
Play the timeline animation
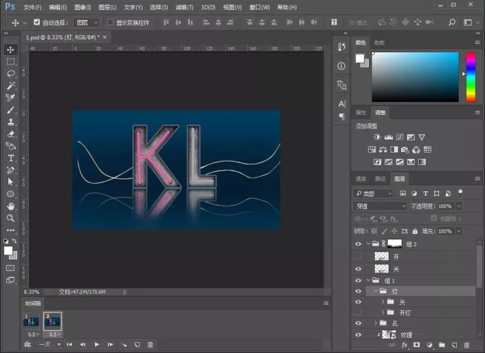[96, 344]
